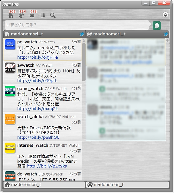
Task: Click the @ icon in mentions column header
Action: 89,34
